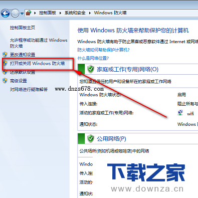Screen dimensions: 198x198
Task: Expand the arrow after 控制面板 in breadcrumb
Action: coord(60,13)
